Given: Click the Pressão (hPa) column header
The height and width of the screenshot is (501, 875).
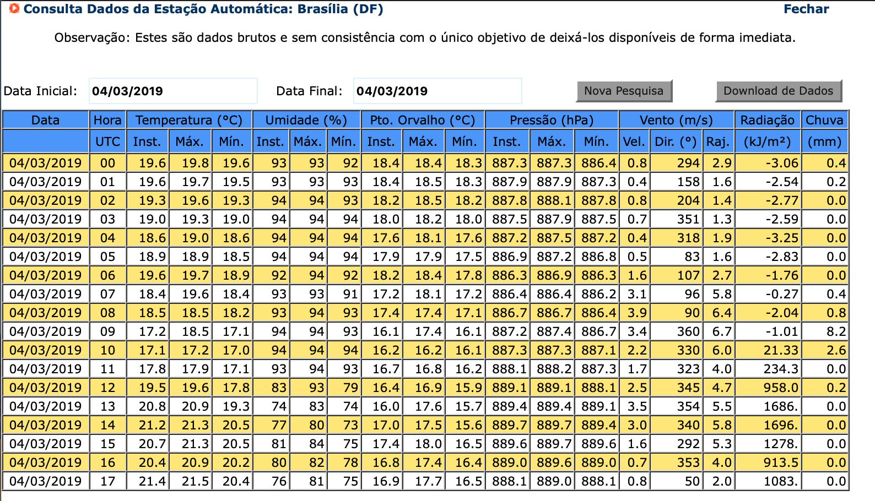Looking at the screenshot, I should tap(551, 120).
